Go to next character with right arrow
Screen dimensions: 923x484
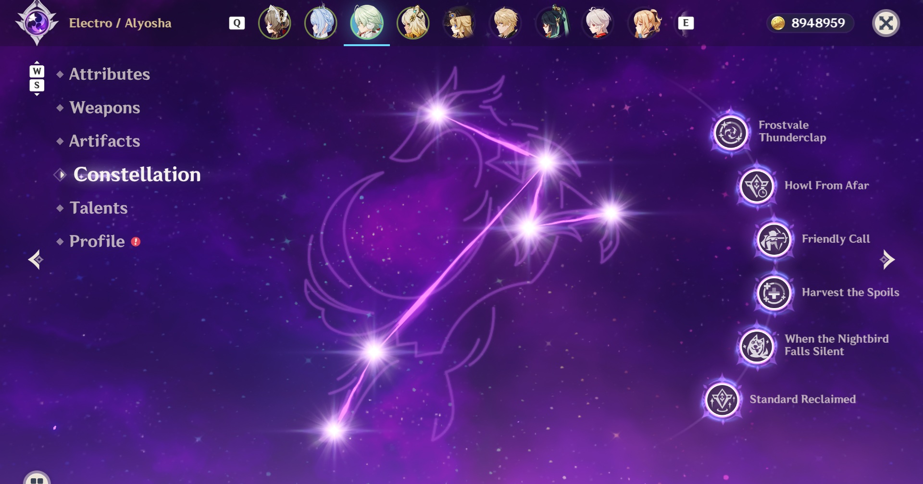[x=887, y=260]
